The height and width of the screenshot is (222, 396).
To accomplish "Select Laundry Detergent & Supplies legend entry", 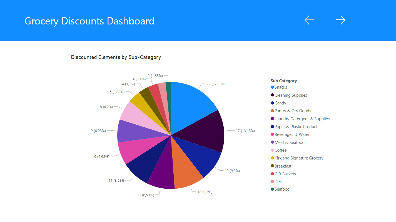I will pyautogui.click(x=302, y=119).
